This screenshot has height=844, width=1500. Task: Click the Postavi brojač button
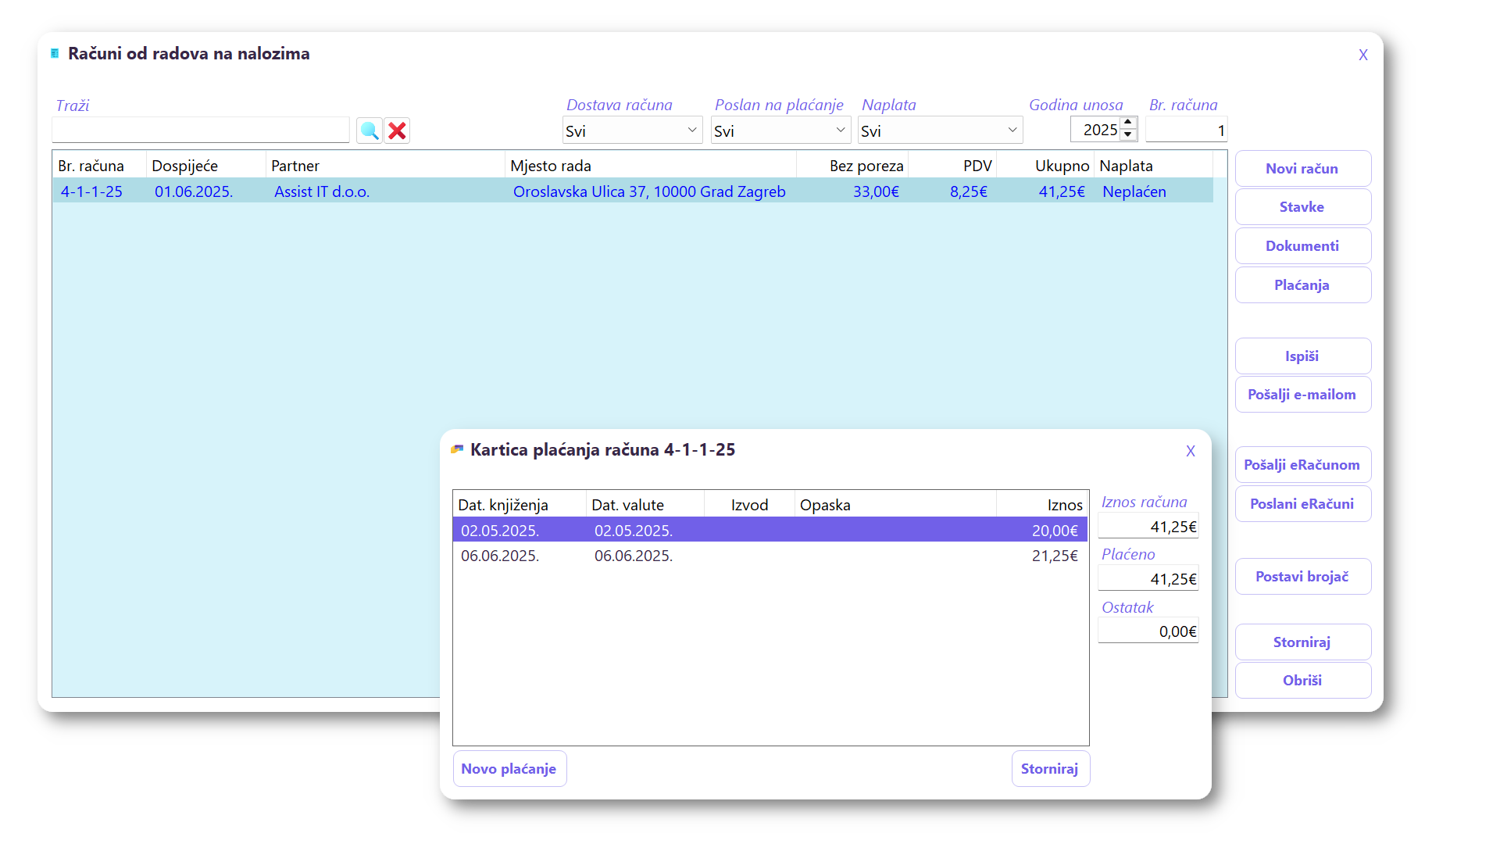coord(1302,577)
